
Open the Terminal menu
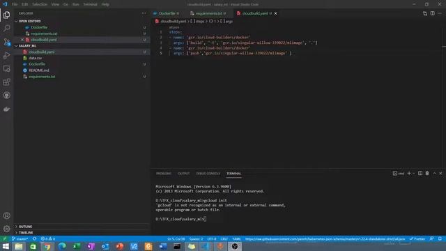coord(90,4)
